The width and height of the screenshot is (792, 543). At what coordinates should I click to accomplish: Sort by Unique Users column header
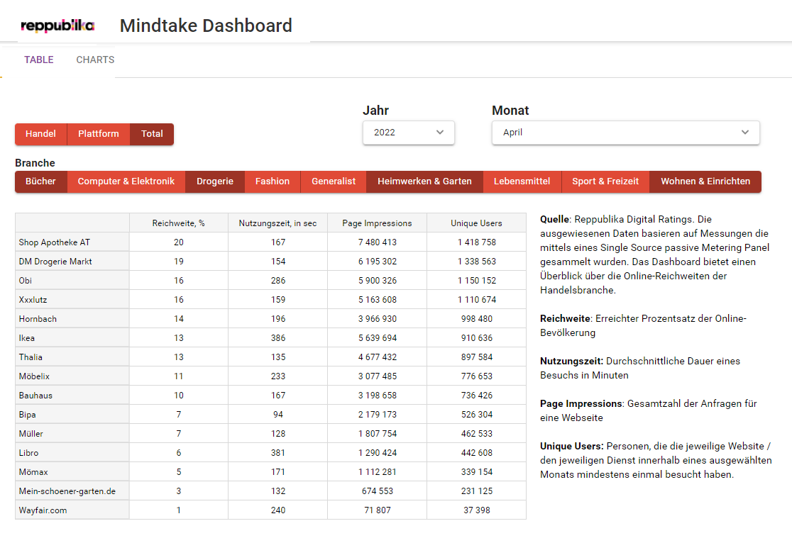click(x=476, y=223)
